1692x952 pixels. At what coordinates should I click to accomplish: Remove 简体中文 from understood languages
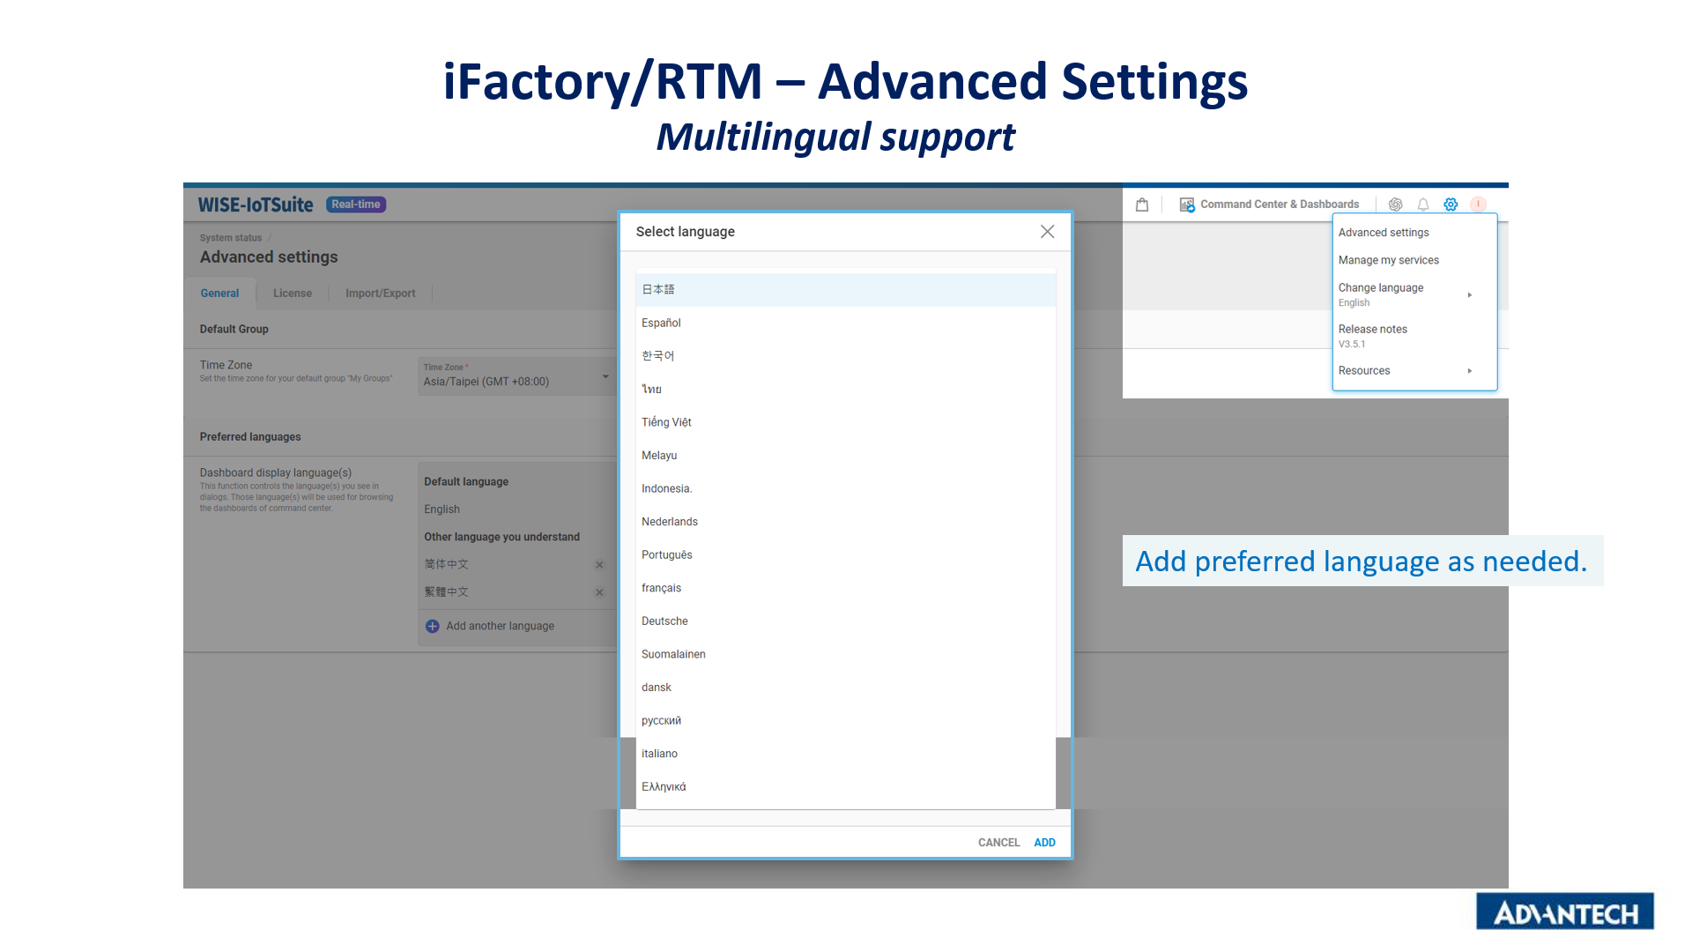click(599, 565)
